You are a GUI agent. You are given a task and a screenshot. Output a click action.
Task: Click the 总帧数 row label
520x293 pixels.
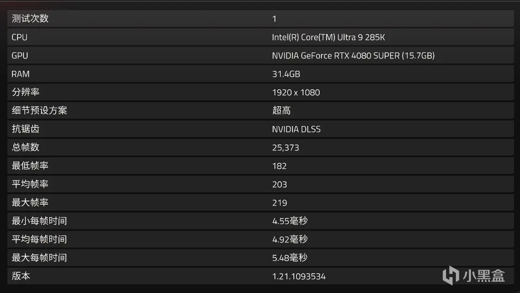click(x=25, y=148)
